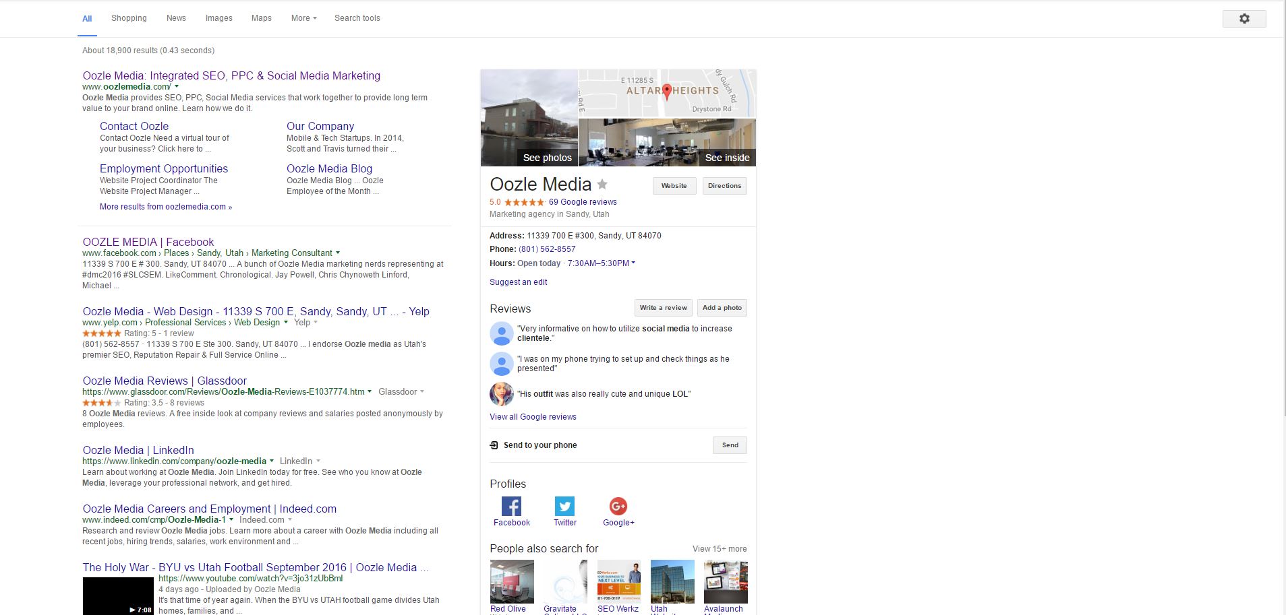This screenshot has height=615, width=1286.
Task: Open the Glassdoor source dropdown arrow
Action: (x=422, y=391)
